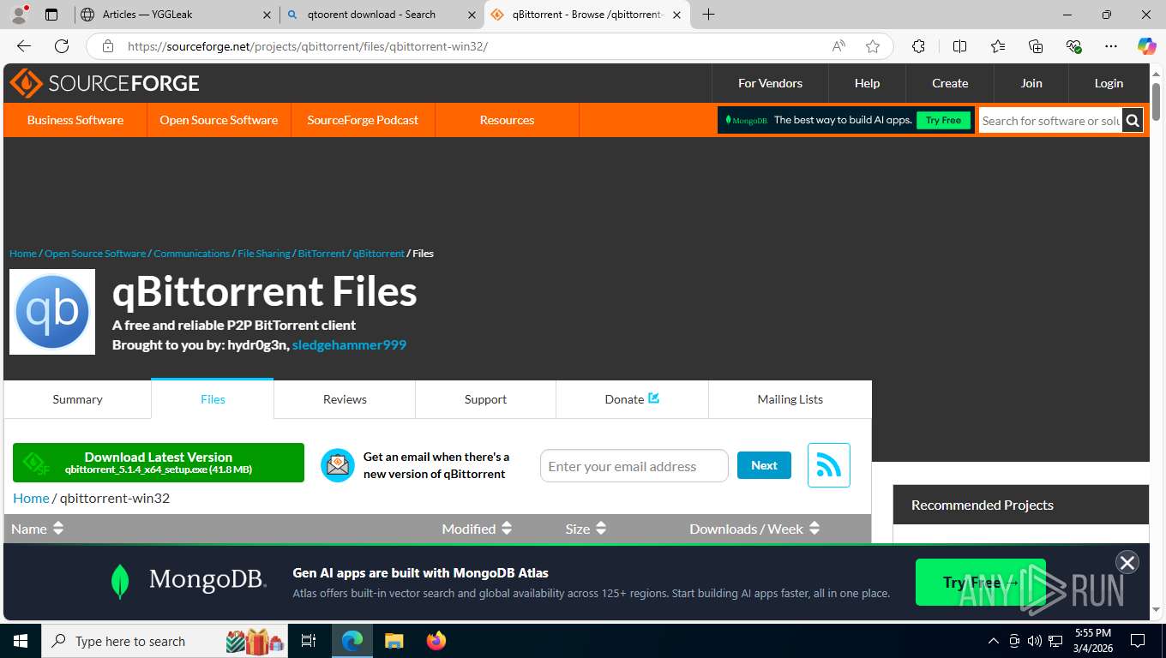This screenshot has width=1166, height=658.
Task: Open Task View on taskbar
Action: point(309,641)
